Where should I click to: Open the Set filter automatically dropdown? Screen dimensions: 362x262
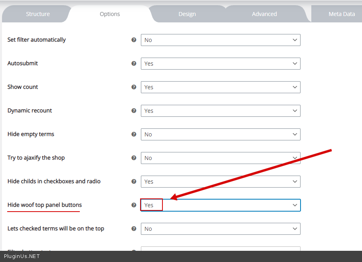(x=220, y=40)
